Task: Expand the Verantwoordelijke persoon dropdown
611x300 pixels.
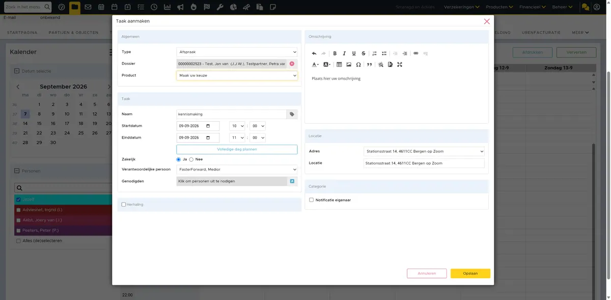Action: (x=237, y=169)
